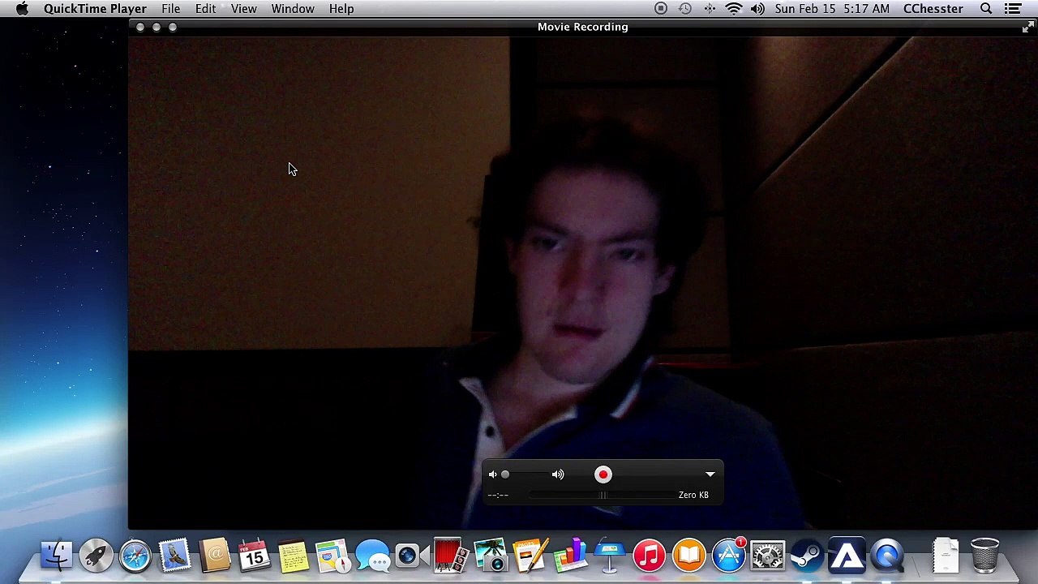Open the document stack in Dock
The width and height of the screenshot is (1038, 584).
point(946,556)
